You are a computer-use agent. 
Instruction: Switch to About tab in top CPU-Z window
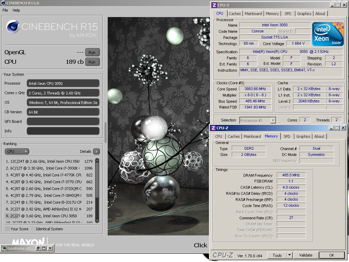pyautogui.click(x=320, y=14)
